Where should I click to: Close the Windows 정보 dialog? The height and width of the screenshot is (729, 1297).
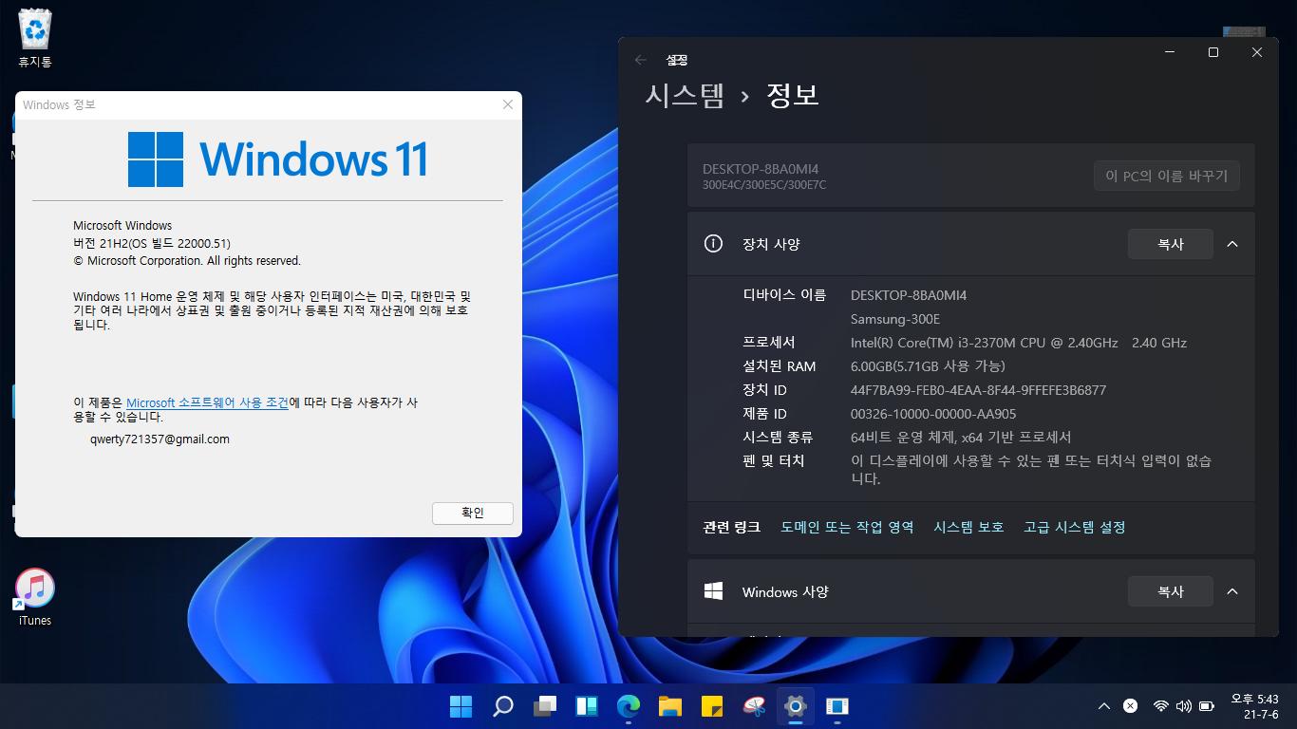point(508,104)
